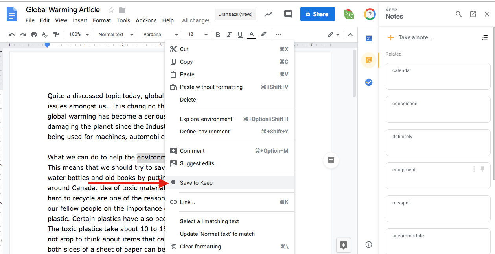
Task: Click Take a note... field
Action: pos(415,37)
